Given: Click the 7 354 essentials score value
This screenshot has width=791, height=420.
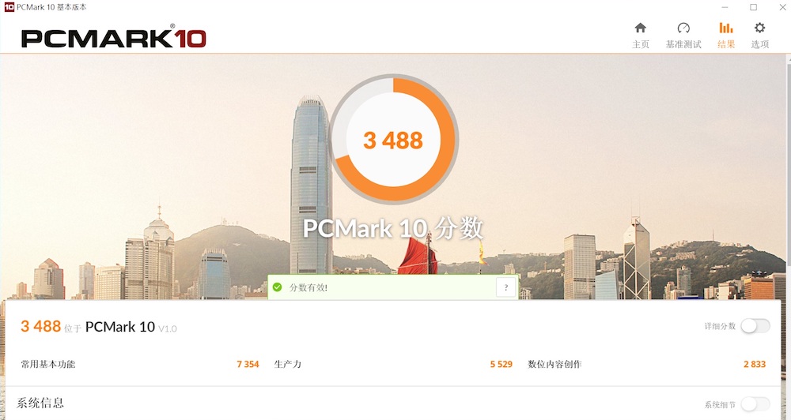Looking at the screenshot, I should pyautogui.click(x=248, y=364).
